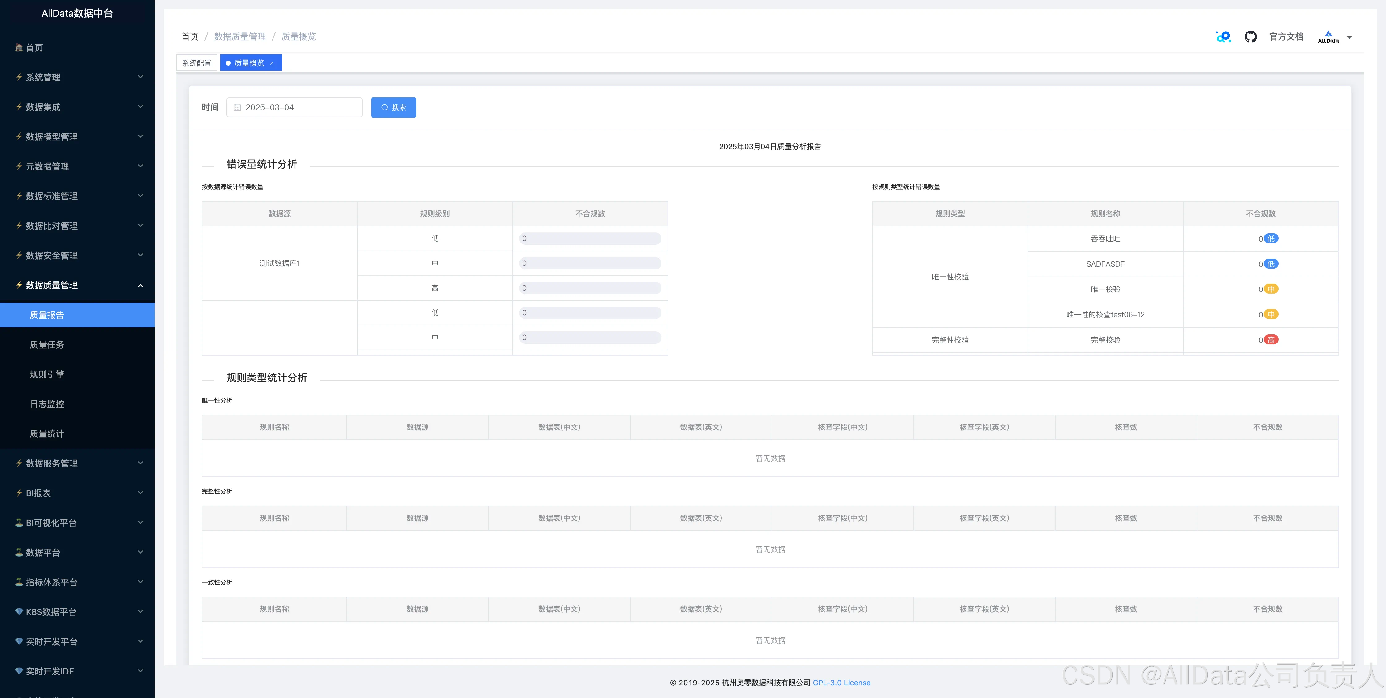Image resolution: width=1386 pixels, height=698 pixels.
Task: Close the 质量概览 tab
Action: pyautogui.click(x=272, y=63)
